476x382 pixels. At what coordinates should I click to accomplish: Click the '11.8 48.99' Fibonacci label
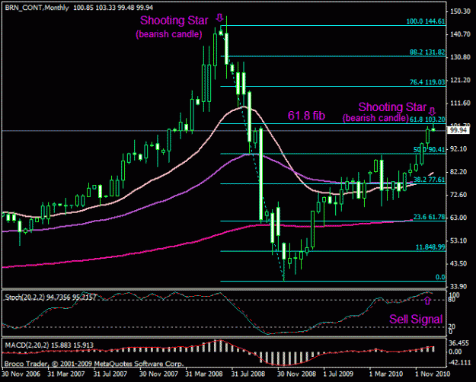click(430, 247)
